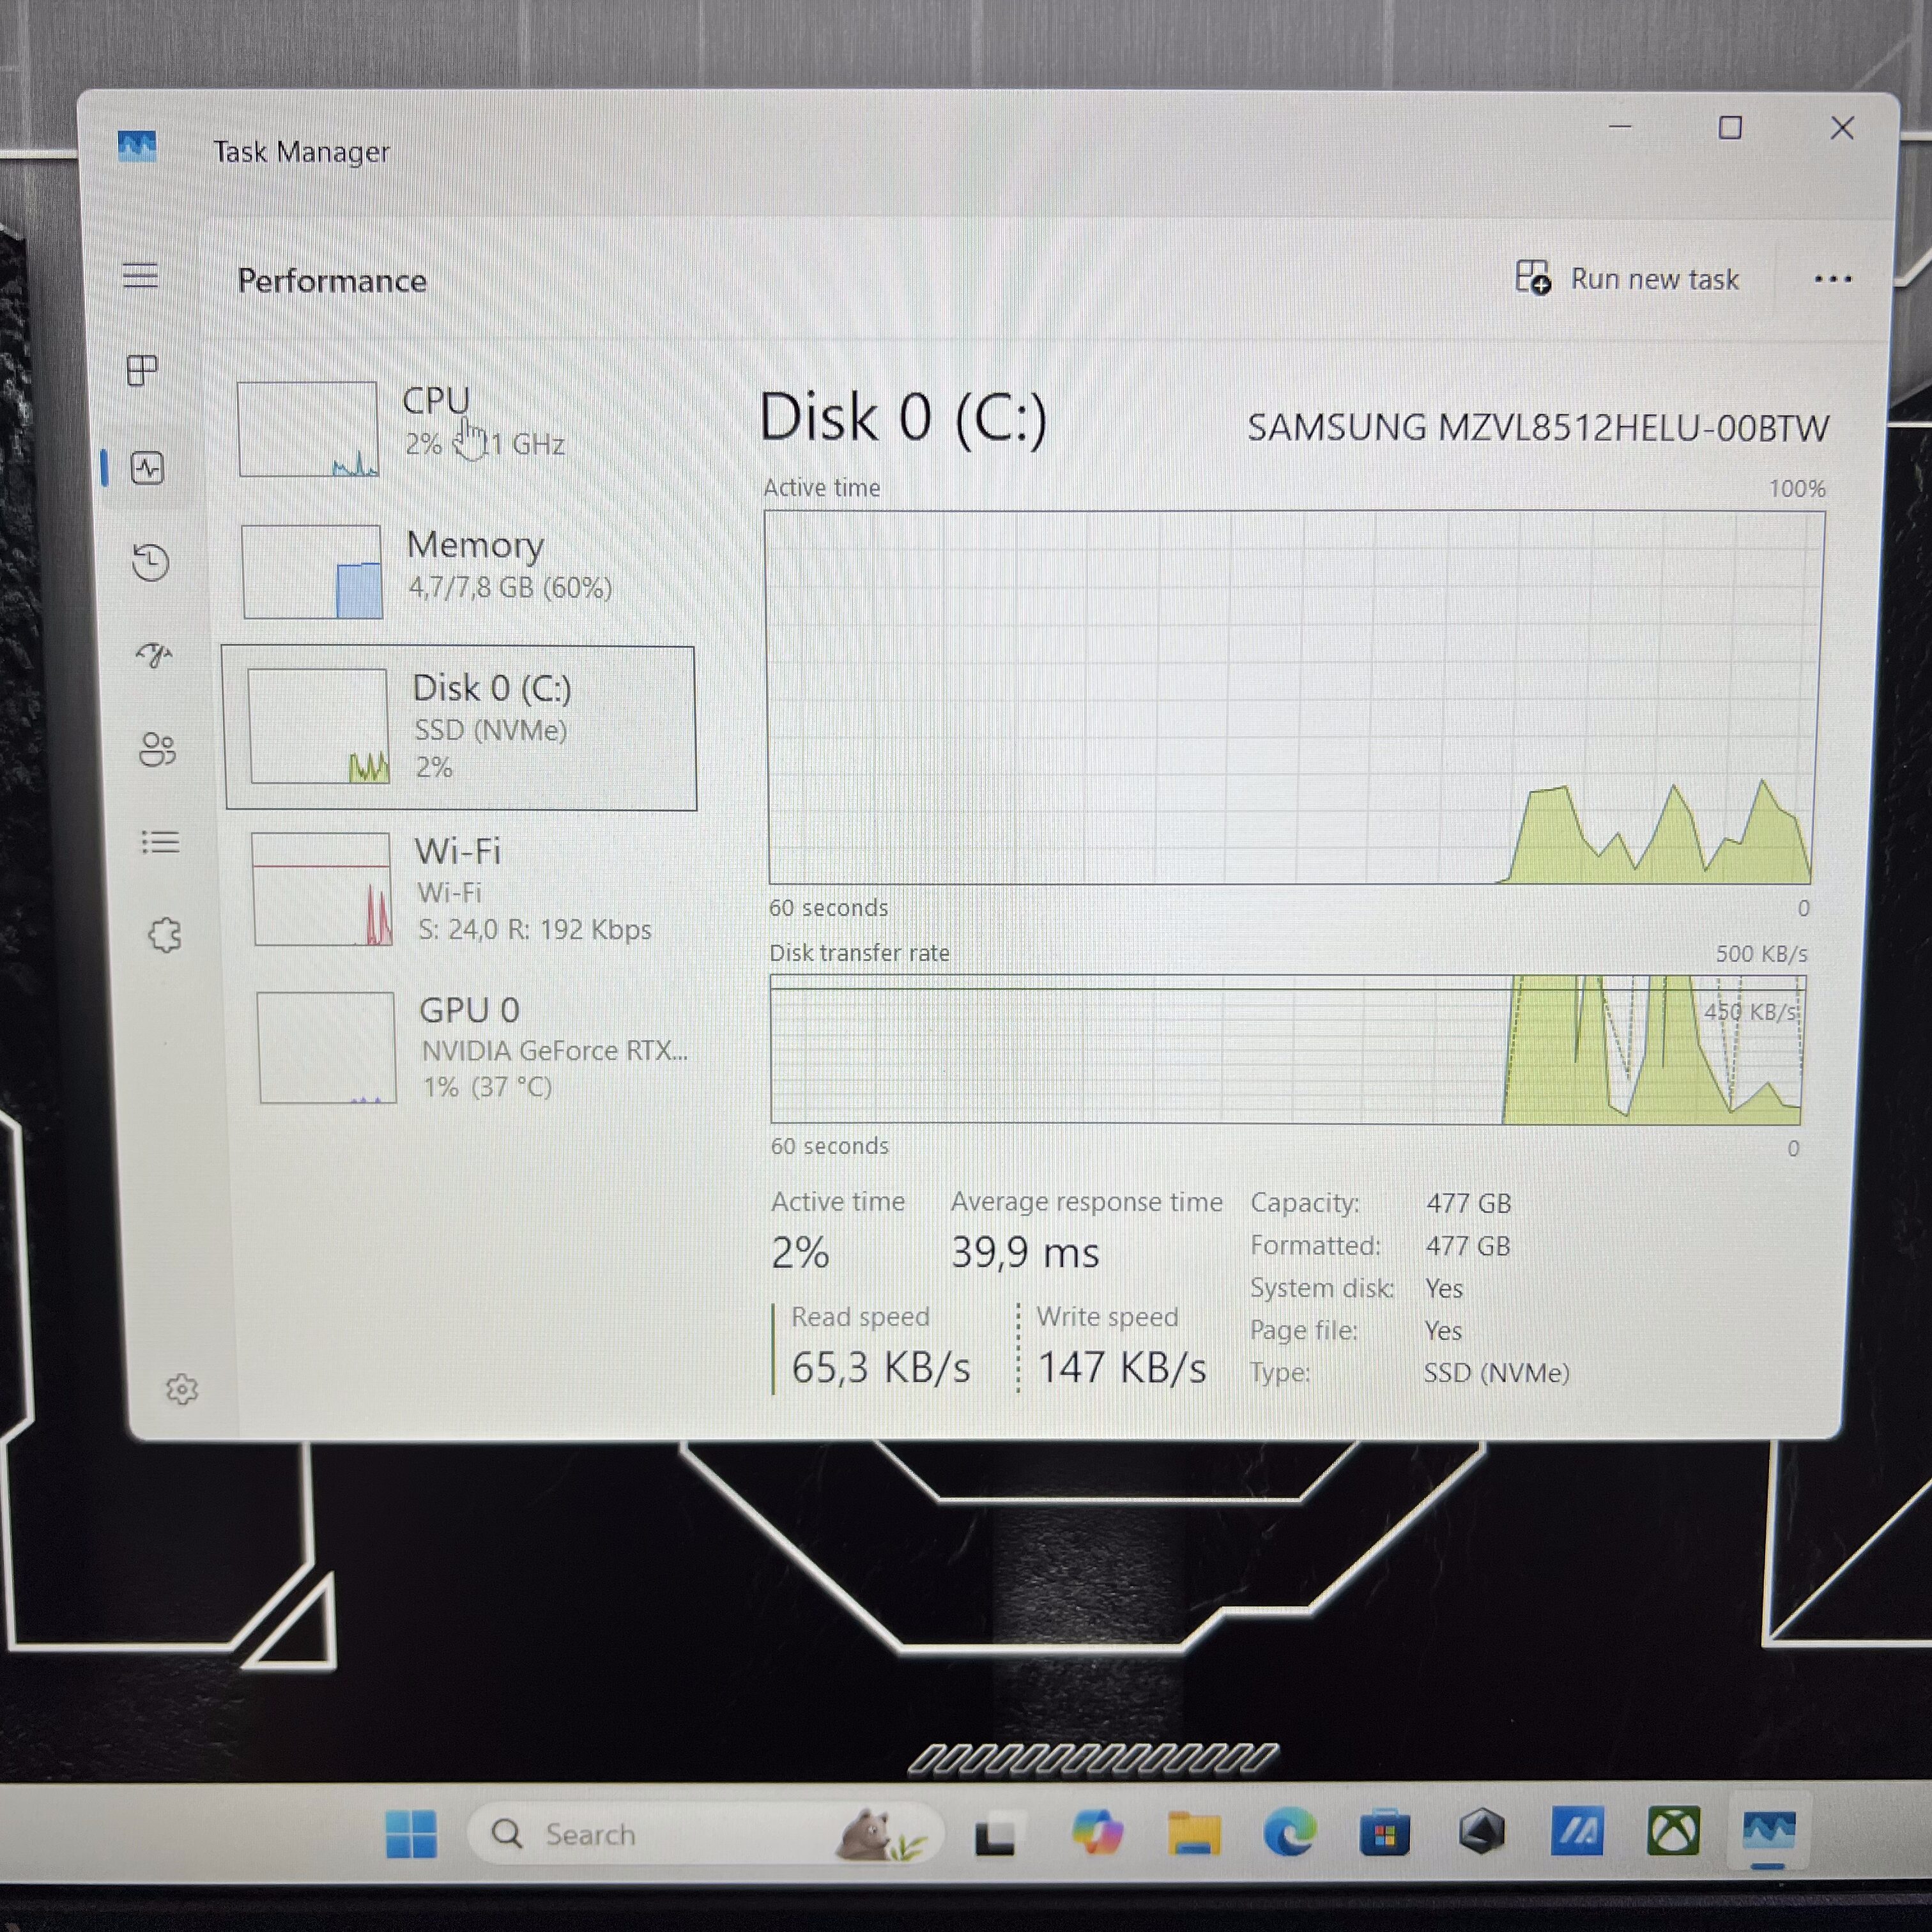Open the blue slashes app on the taskbar
Screen dimensions: 1932x1932
click(x=1577, y=1832)
